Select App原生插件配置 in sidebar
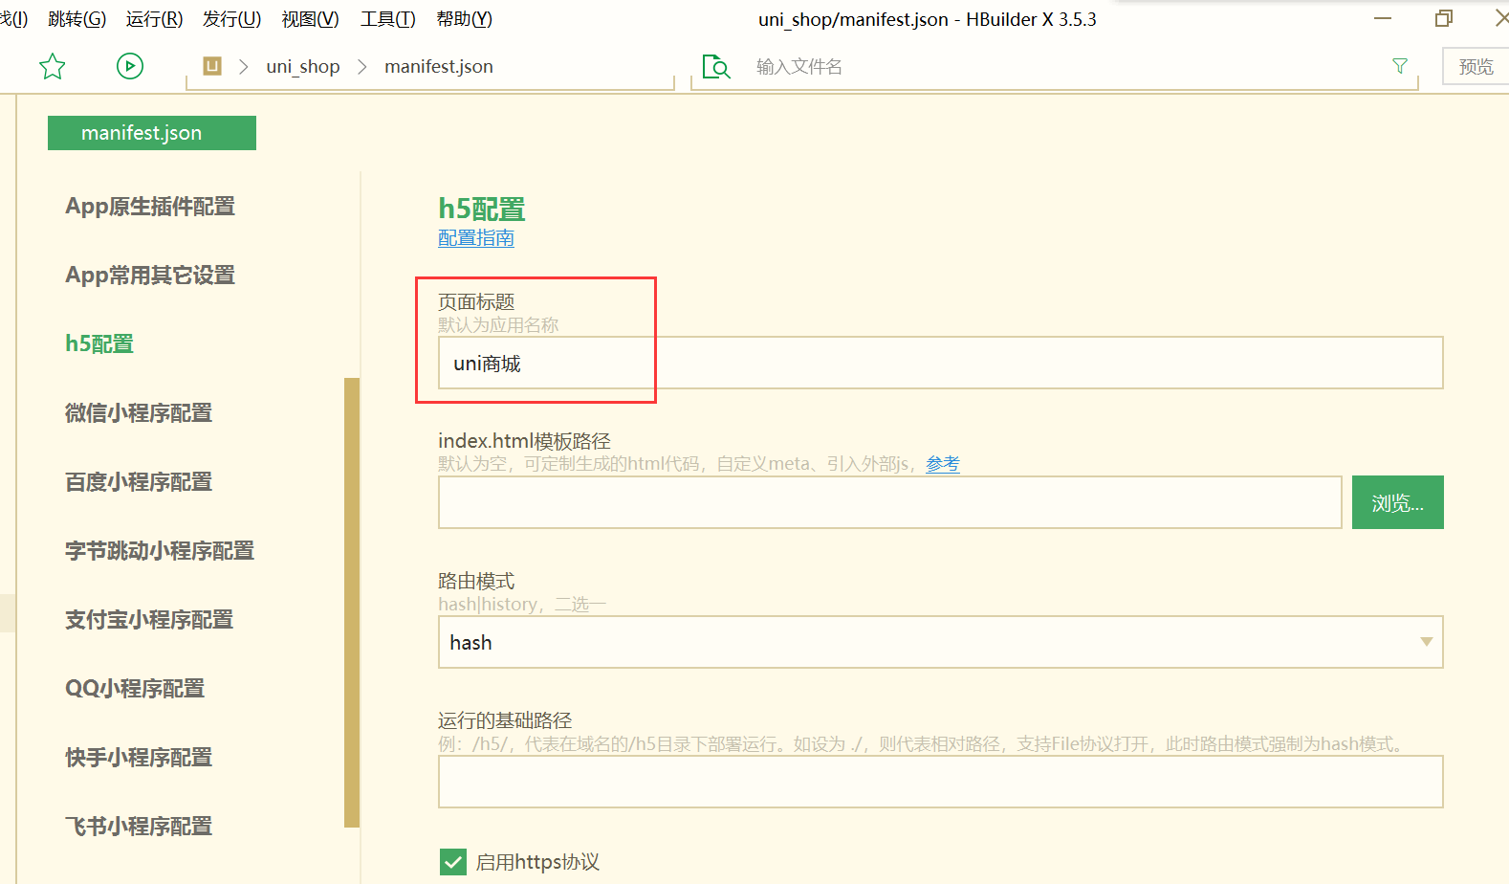1509x884 pixels. coord(150,207)
